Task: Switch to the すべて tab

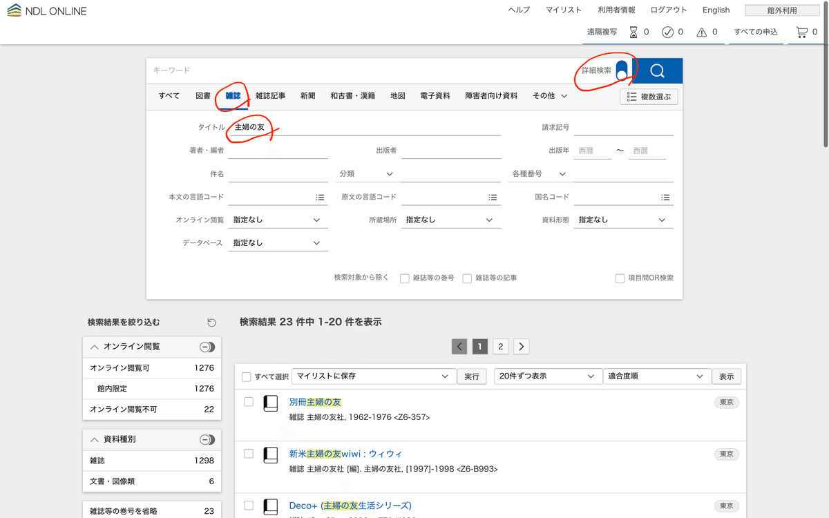Action: point(169,96)
